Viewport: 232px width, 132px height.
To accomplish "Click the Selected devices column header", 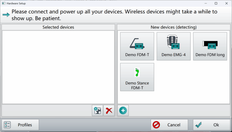I will tap(58, 27).
